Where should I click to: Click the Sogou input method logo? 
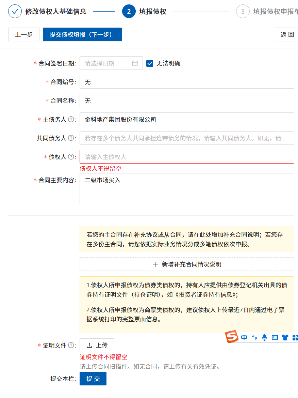[x=232, y=337]
